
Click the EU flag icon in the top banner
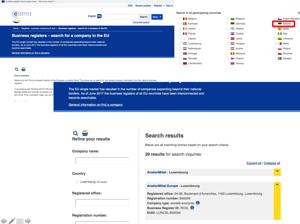(x=3, y=1)
